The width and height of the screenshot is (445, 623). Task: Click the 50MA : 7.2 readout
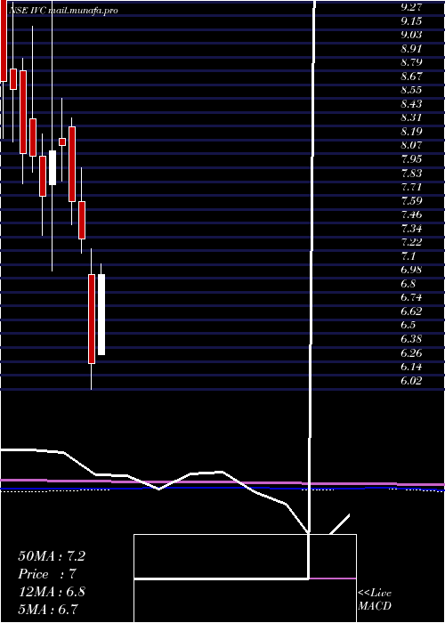coord(52,556)
